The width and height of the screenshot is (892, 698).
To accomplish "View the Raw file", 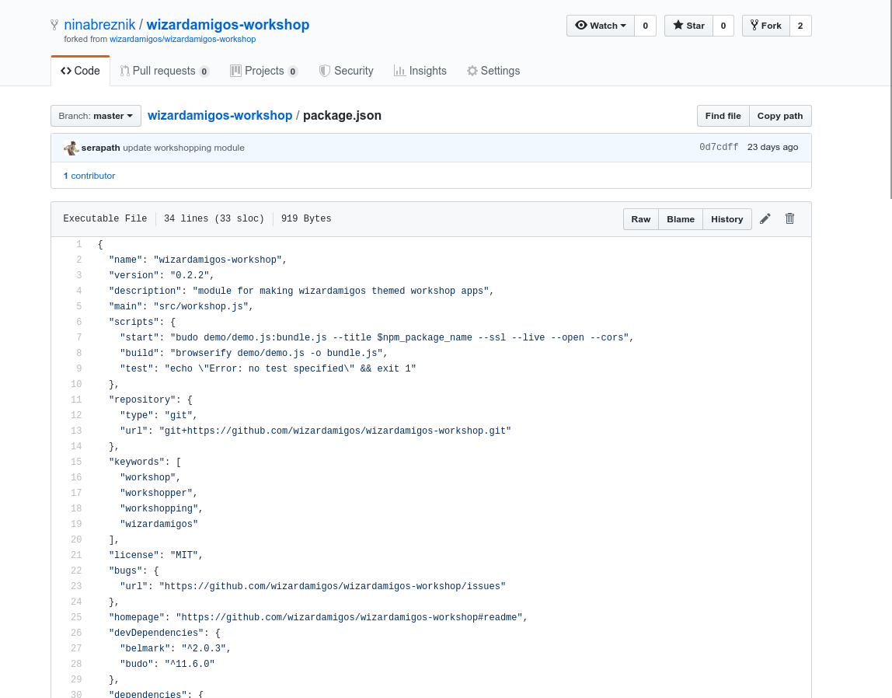I will click(x=640, y=219).
